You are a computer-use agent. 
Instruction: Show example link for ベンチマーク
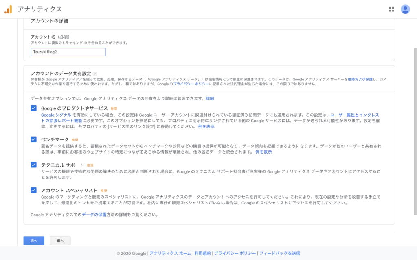click(263, 152)
